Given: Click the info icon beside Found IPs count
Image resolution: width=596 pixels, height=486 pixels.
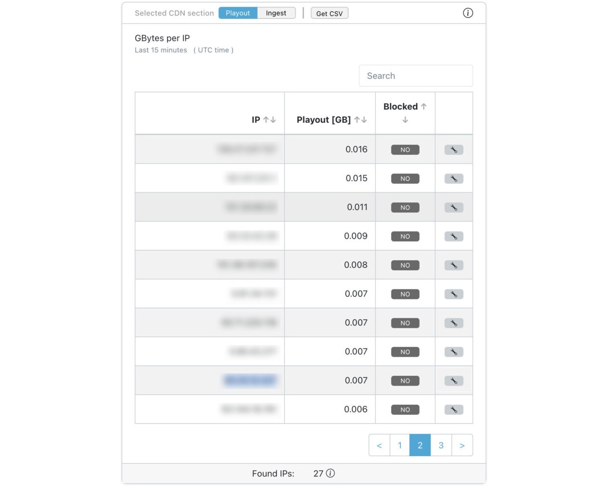Looking at the screenshot, I should 331,474.
